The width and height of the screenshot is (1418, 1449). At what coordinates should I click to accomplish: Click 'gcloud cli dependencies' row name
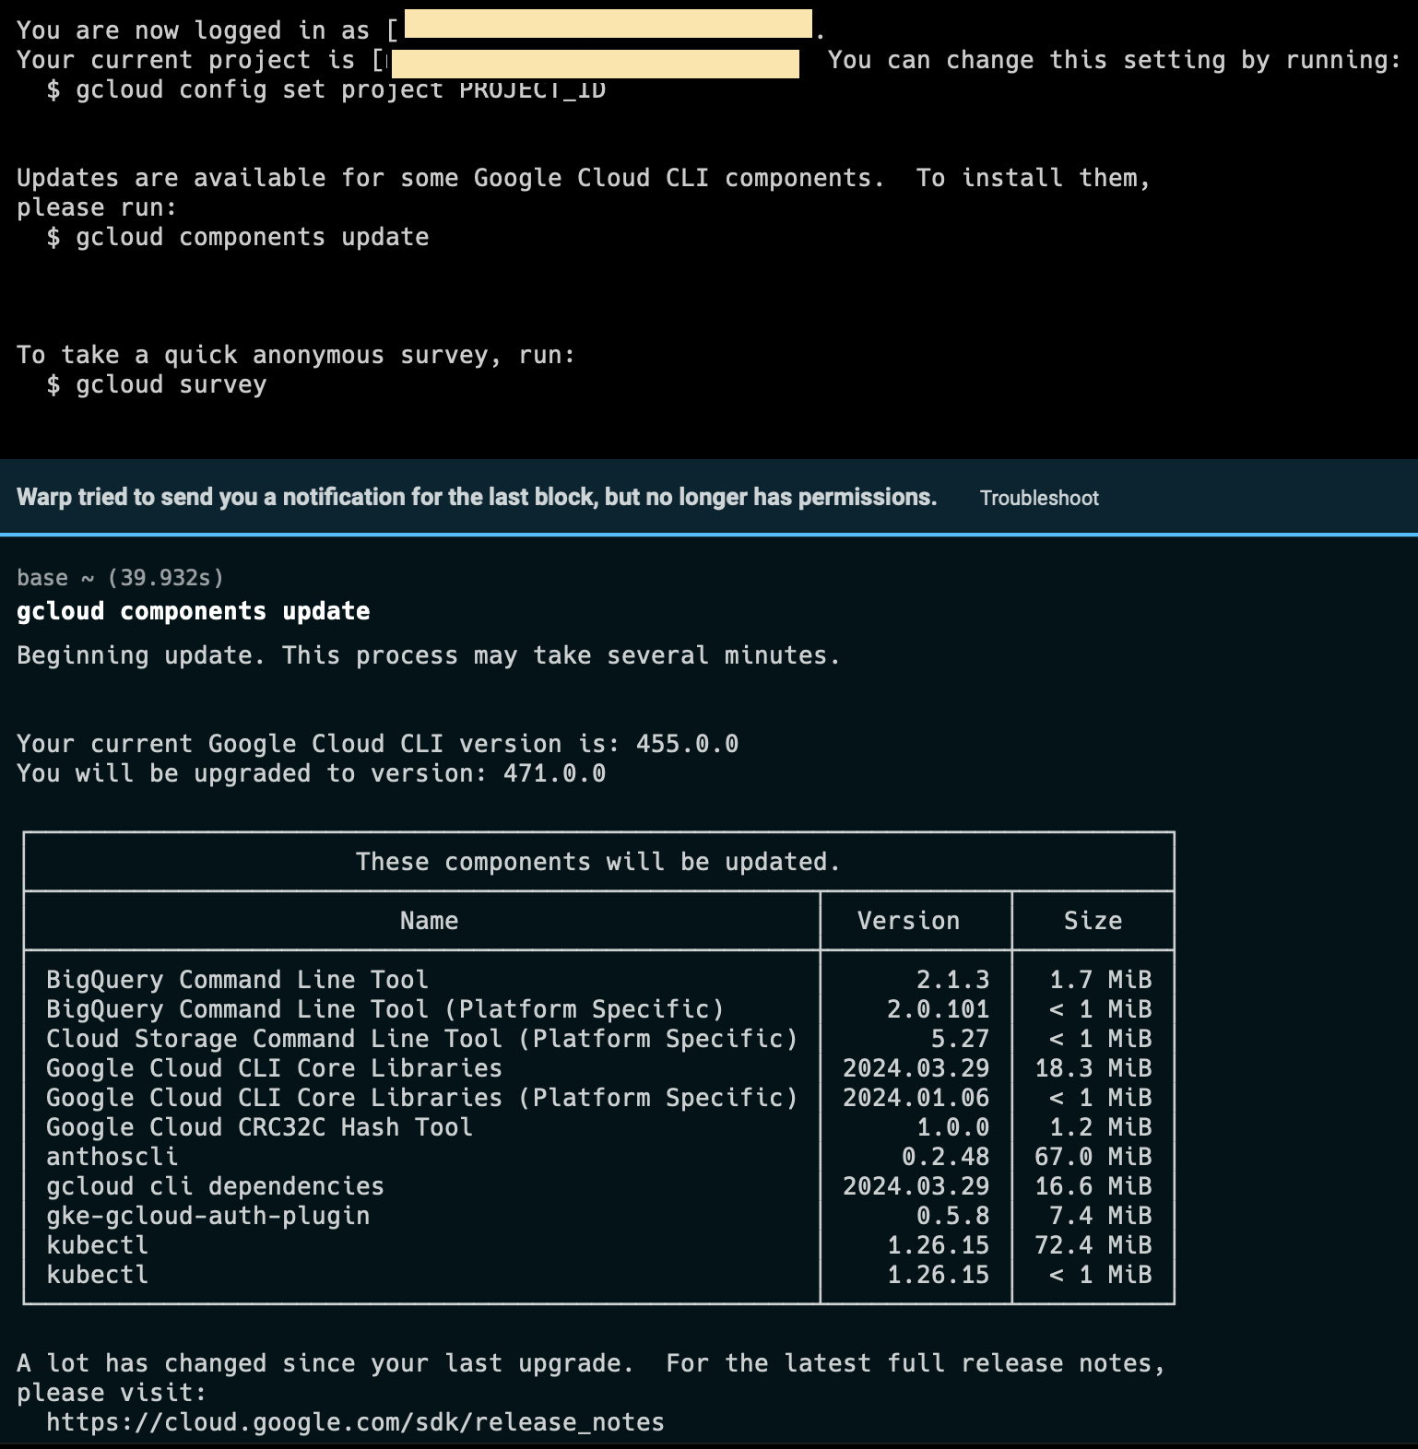(x=216, y=1187)
